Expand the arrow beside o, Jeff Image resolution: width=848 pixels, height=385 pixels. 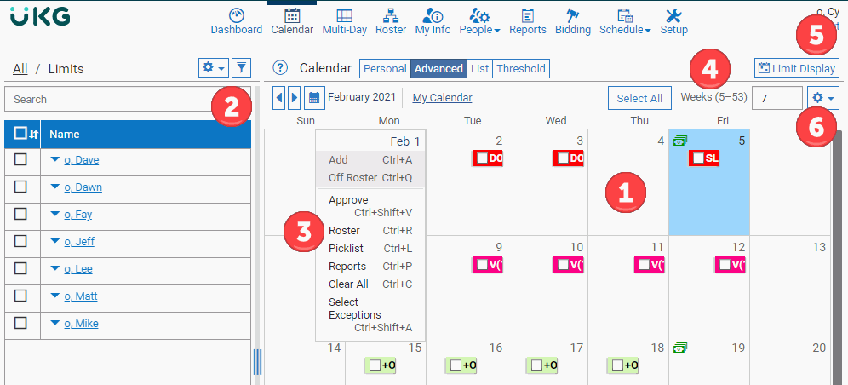[55, 241]
